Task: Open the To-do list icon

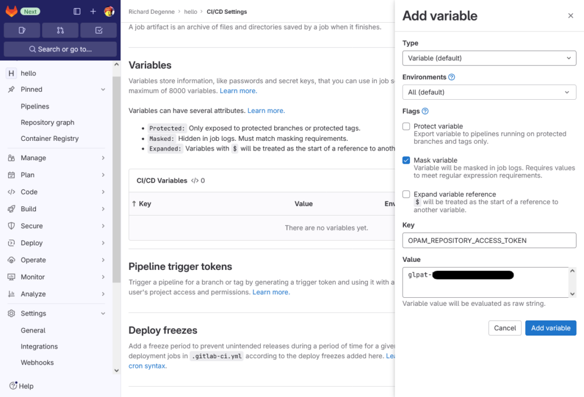Action: tap(98, 30)
